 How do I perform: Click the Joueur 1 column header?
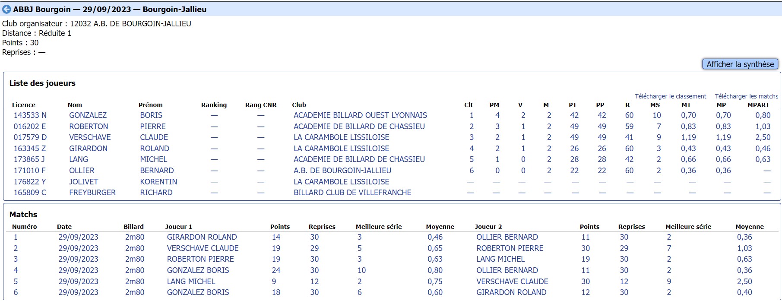pyautogui.click(x=179, y=227)
